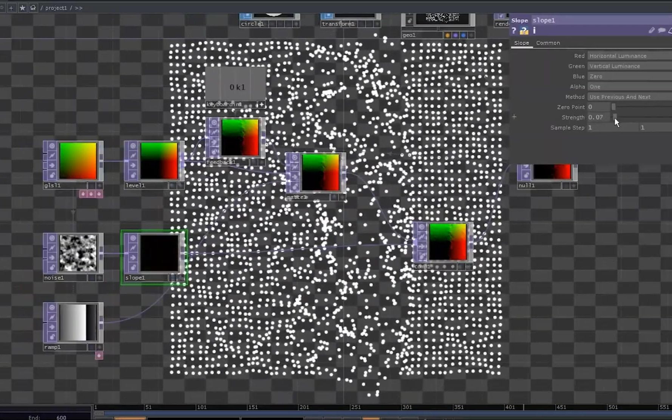This screenshot has height=420, width=672.
Task: Click the comment bubble icon in the parameter panel
Action: point(662,31)
